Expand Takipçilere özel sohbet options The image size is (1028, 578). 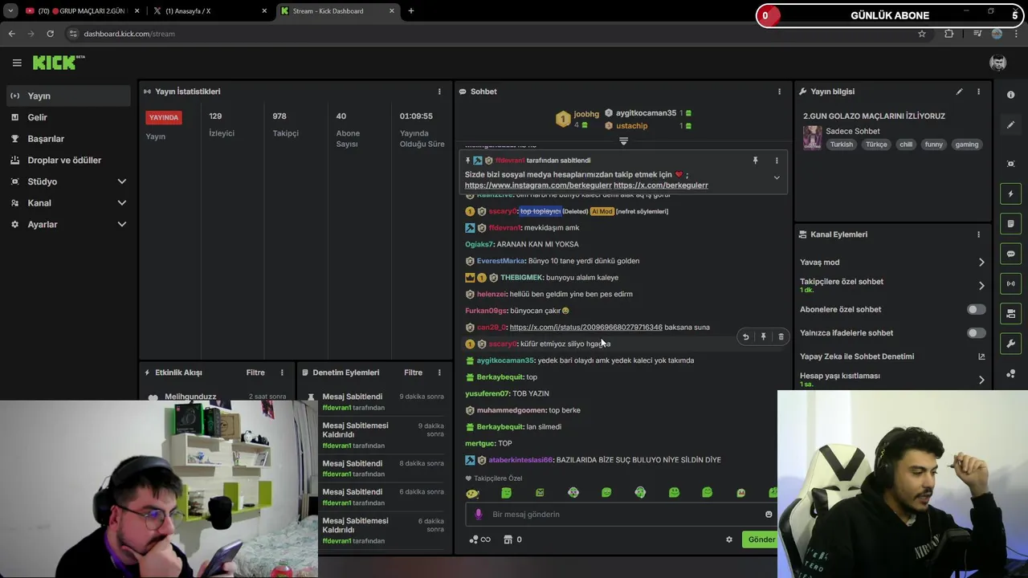pyautogui.click(x=981, y=286)
